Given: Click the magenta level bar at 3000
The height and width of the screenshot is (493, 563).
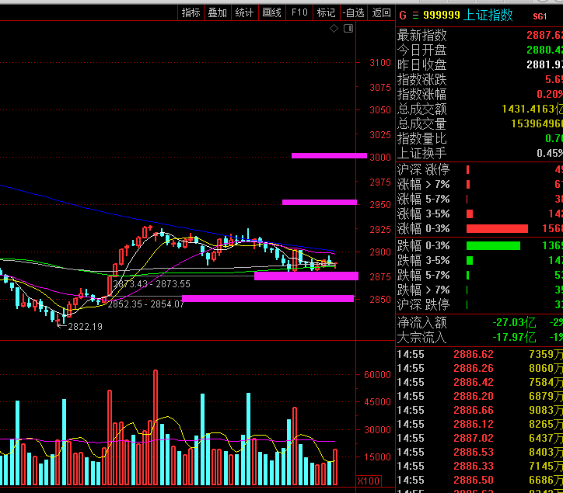Looking at the screenshot, I should (x=329, y=155).
